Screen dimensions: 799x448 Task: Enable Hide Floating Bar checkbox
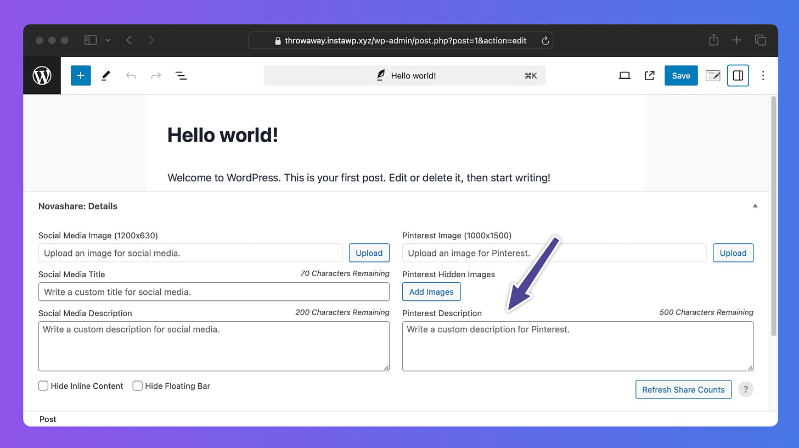click(138, 386)
